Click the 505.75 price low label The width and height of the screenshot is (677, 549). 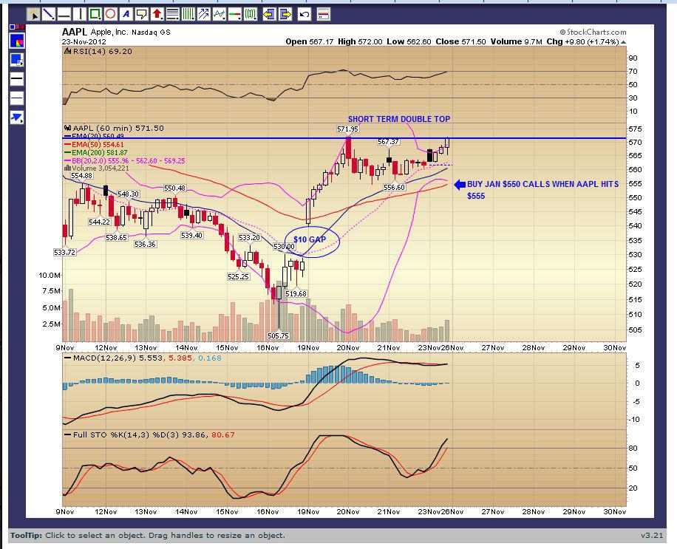[x=278, y=335]
